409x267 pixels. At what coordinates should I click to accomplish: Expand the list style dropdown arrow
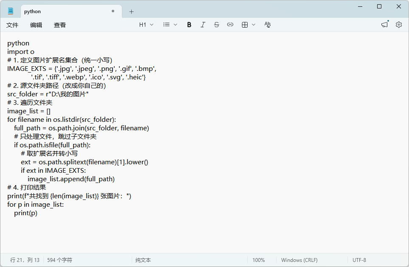175,25
